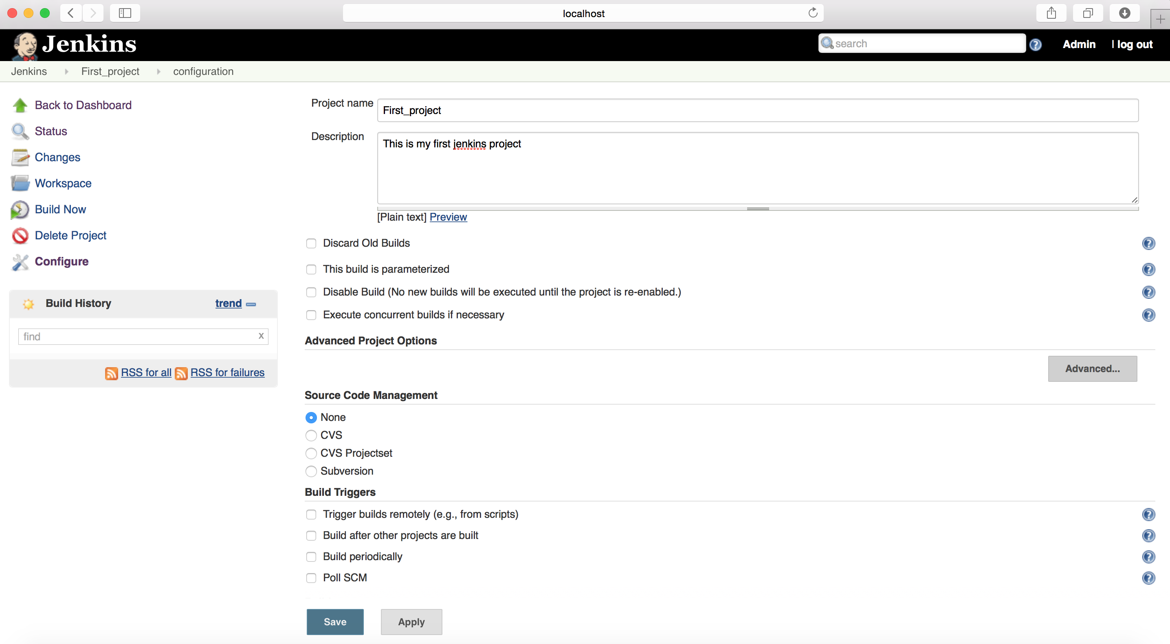Click Safari show tabs icon

point(1087,13)
